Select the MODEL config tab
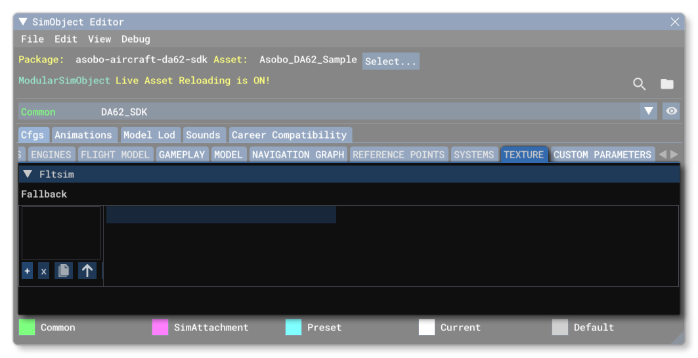The image size is (698, 358). pos(229,154)
